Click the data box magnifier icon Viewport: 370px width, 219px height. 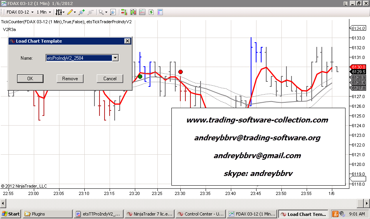[113, 12]
